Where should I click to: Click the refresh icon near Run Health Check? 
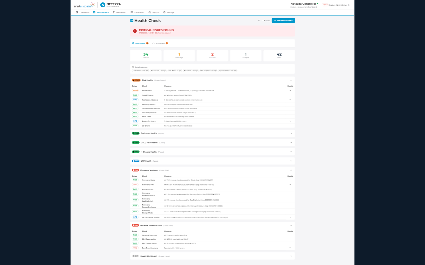[259, 20]
